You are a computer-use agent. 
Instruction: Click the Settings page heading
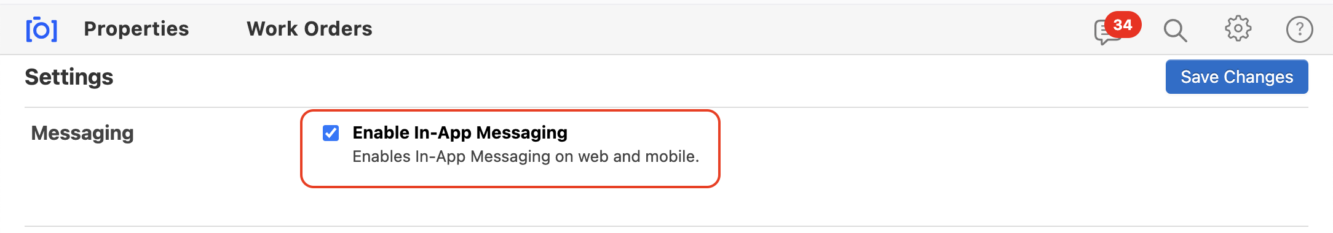click(69, 77)
